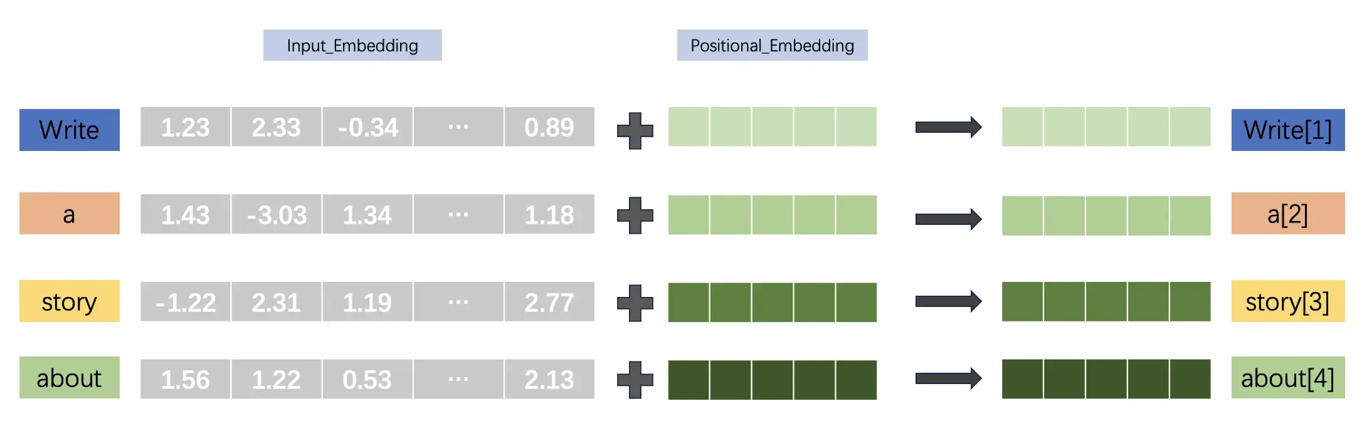The image size is (1362, 426).
Task: Select the embedding cell with value 2.77
Action: click(x=549, y=302)
